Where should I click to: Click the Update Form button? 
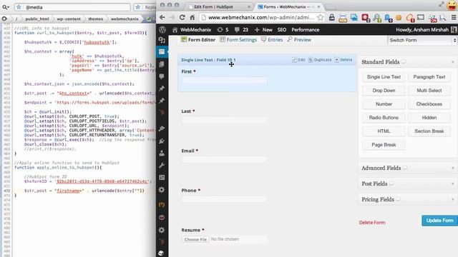tap(439, 221)
